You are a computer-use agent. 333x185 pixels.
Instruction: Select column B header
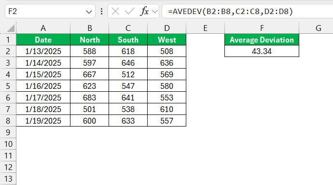click(x=89, y=28)
